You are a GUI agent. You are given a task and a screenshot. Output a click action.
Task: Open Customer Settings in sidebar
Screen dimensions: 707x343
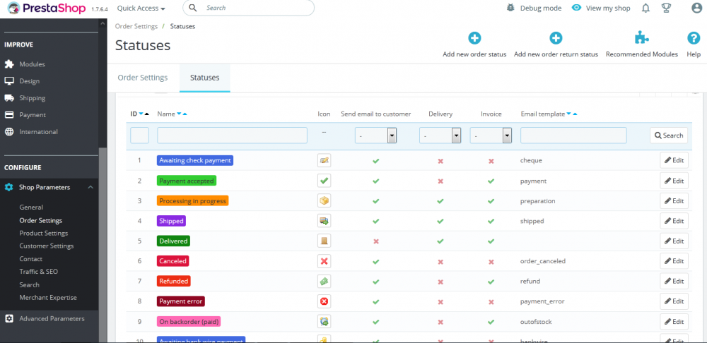coord(47,246)
